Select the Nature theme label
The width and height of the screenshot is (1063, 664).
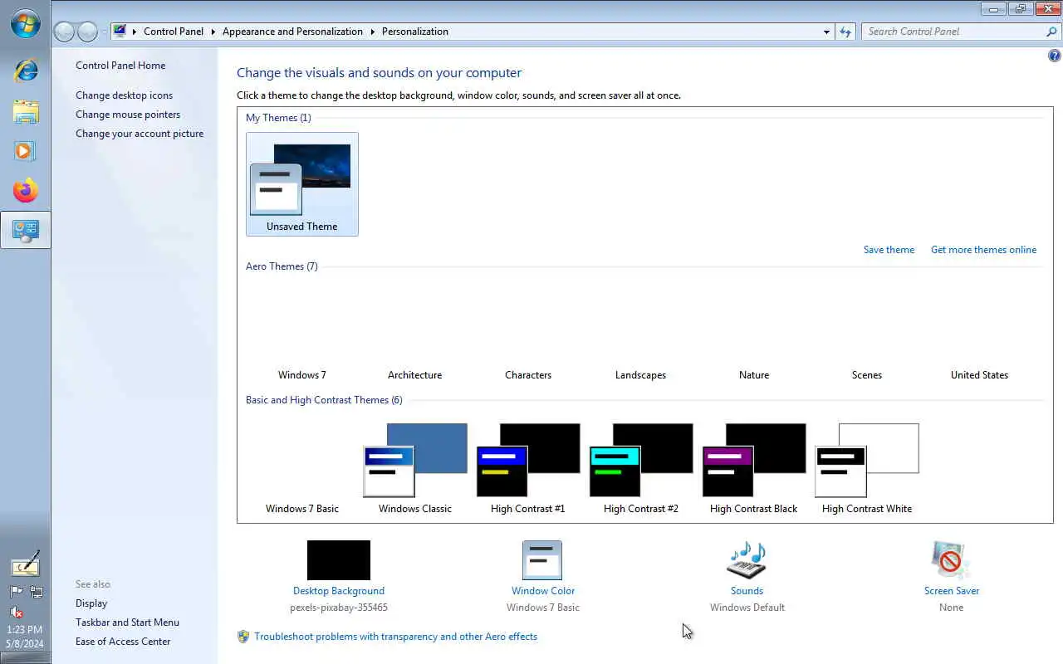(x=754, y=375)
